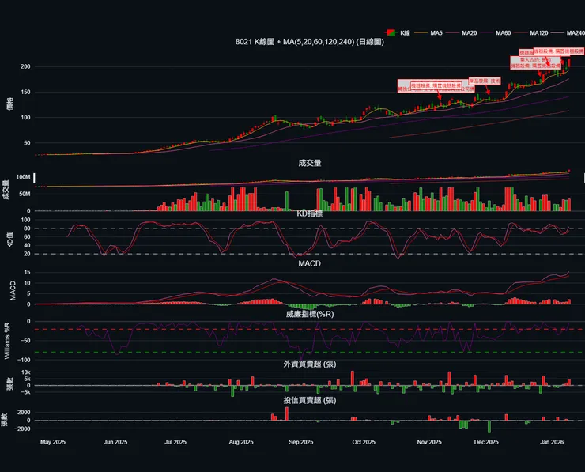This screenshot has width=585, height=472.
Task: Click the 15 tick on MACD axis
Action: point(27,273)
